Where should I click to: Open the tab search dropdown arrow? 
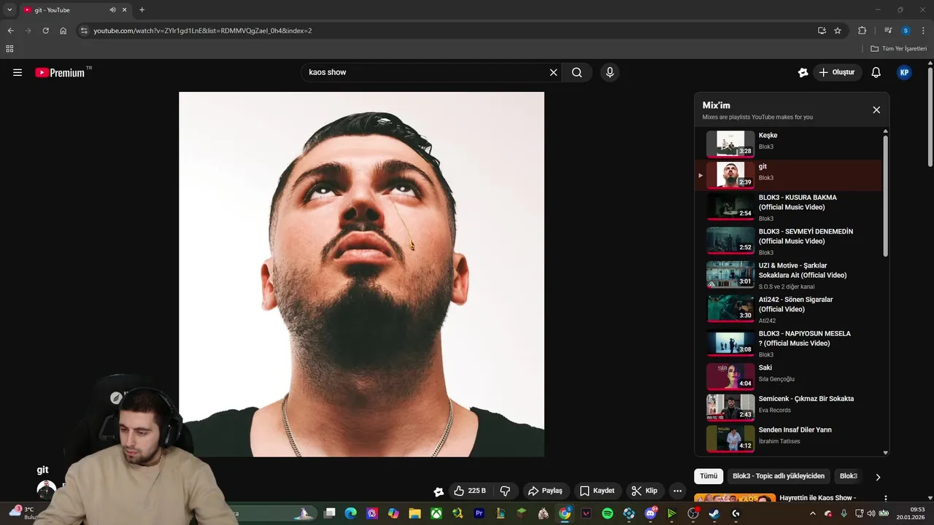pos(9,10)
